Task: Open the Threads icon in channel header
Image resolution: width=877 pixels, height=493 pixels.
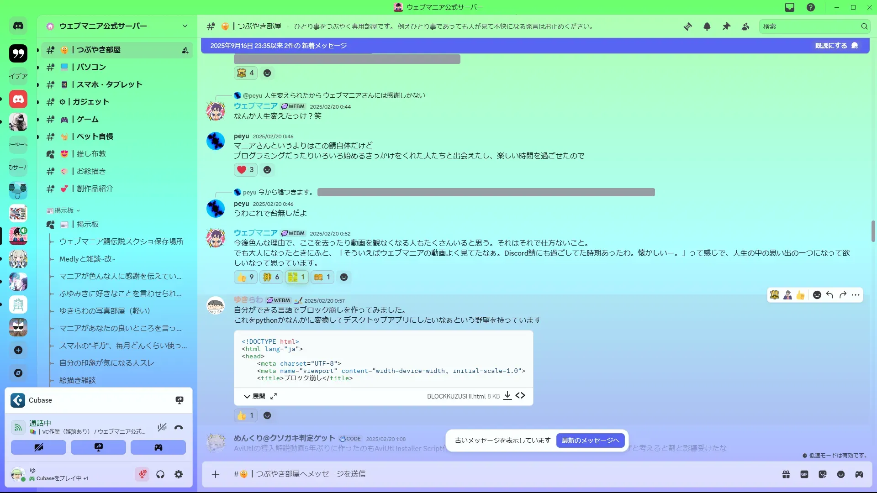Action: click(x=688, y=26)
